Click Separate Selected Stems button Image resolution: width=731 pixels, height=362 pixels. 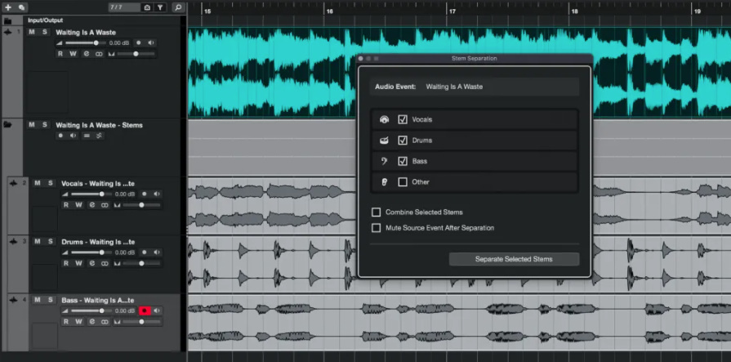(514, 259)
